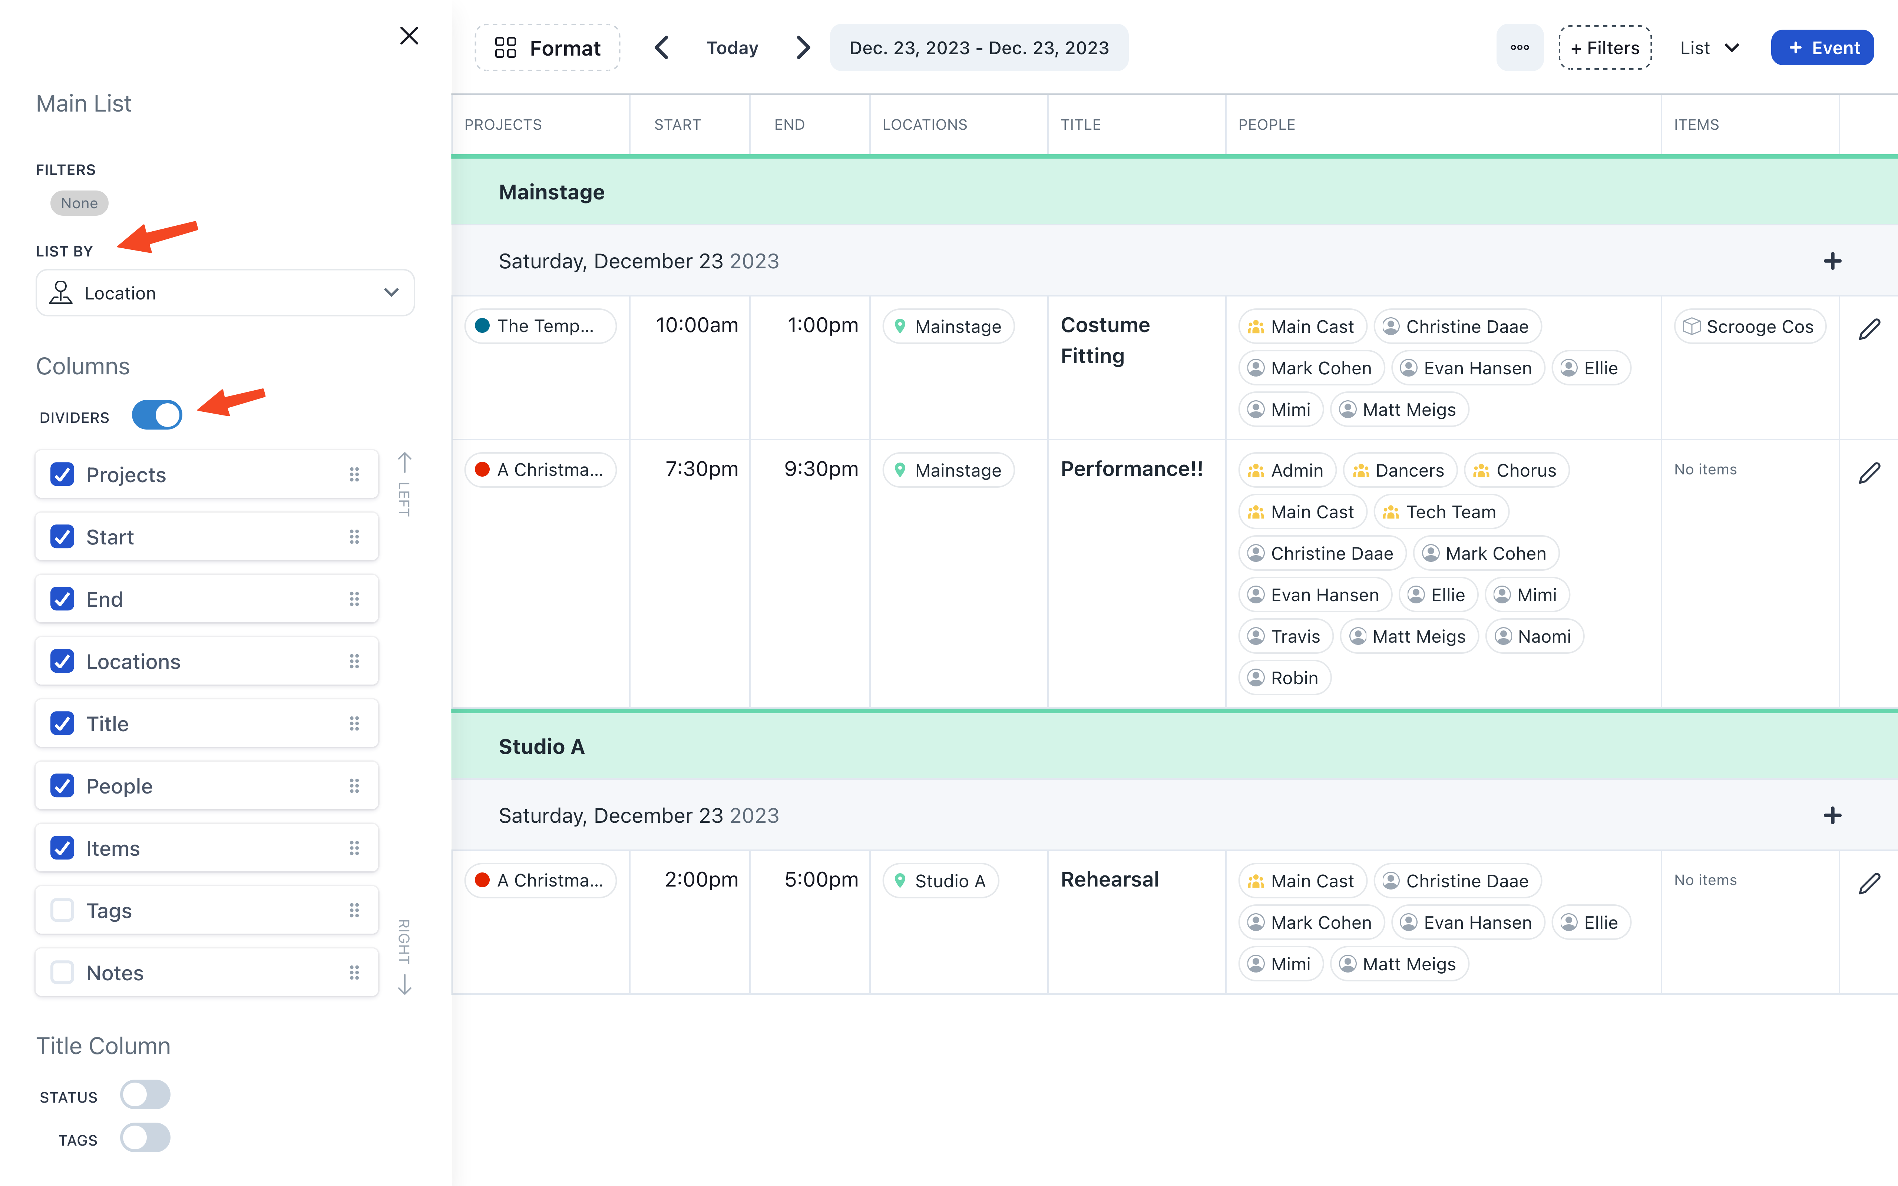Jump to Today

pyautogui.click(x=732, y=48)
